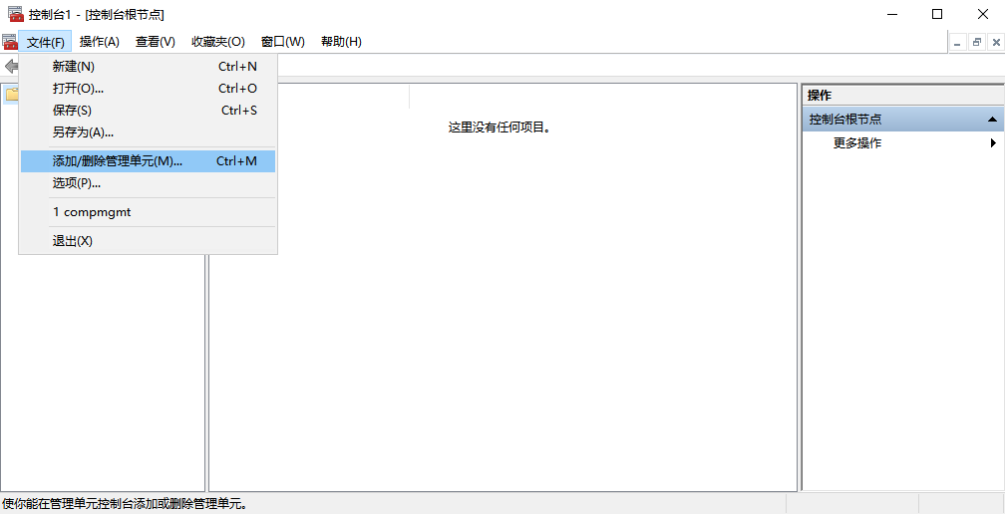Restore the inner child console window

977,42
